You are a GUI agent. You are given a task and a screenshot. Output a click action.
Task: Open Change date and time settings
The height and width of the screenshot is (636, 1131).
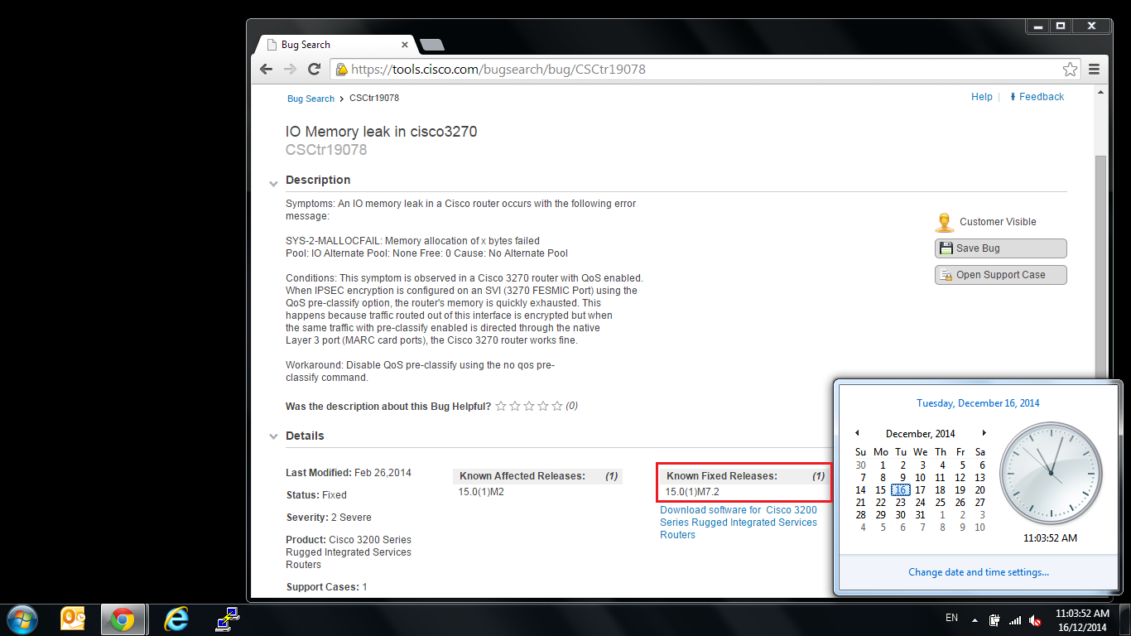(x=979, y=572)
